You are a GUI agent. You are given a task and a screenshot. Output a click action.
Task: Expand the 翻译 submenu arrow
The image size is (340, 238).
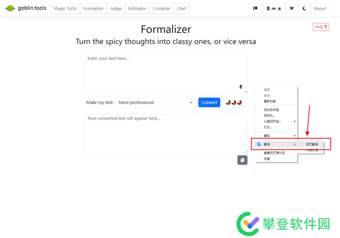[295, 144]
